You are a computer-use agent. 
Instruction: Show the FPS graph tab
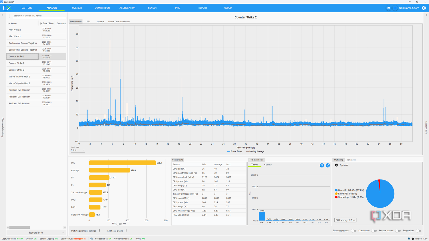(89, 21)
